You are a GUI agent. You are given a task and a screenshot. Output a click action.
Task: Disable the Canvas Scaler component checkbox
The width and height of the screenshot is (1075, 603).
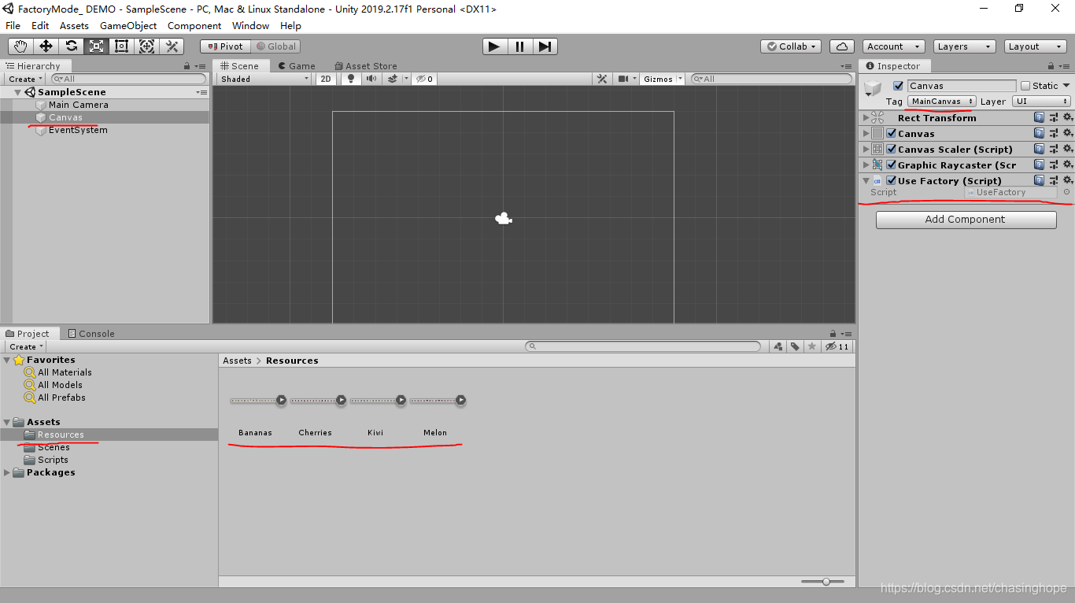point(892,149)
